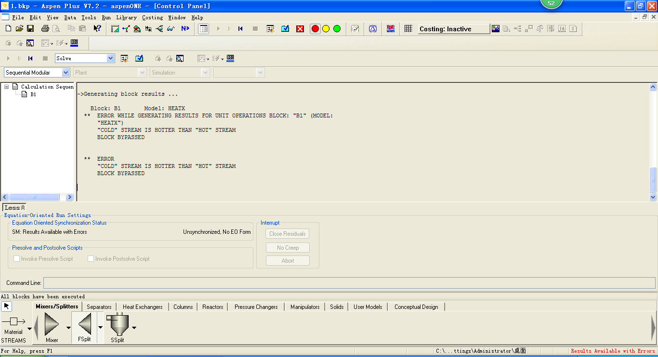The height and width of the screenshot is (357, 658).
Task: Open the Simulation dropdown
Action: (x=206, y=73)
